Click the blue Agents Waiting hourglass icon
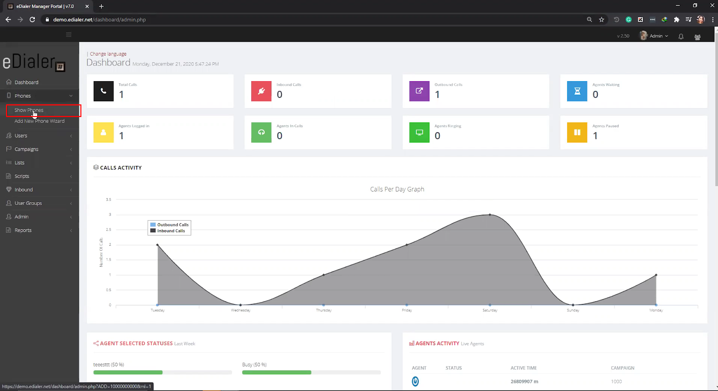The height and width of the screenshot is (391, 718). (577, 91)
